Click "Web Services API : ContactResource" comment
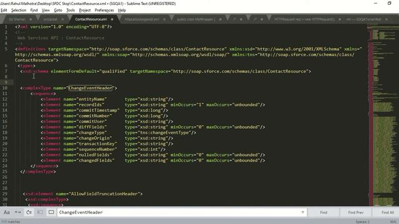399x224 pixels. (x=61, y=38)
